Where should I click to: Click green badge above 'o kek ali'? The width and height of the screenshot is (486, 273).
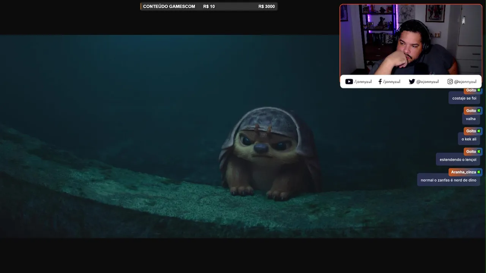coord(479,131)
